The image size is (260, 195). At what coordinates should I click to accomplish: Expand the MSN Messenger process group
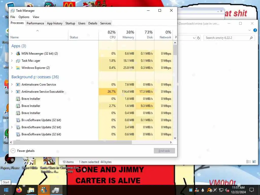tap(12, 54)
